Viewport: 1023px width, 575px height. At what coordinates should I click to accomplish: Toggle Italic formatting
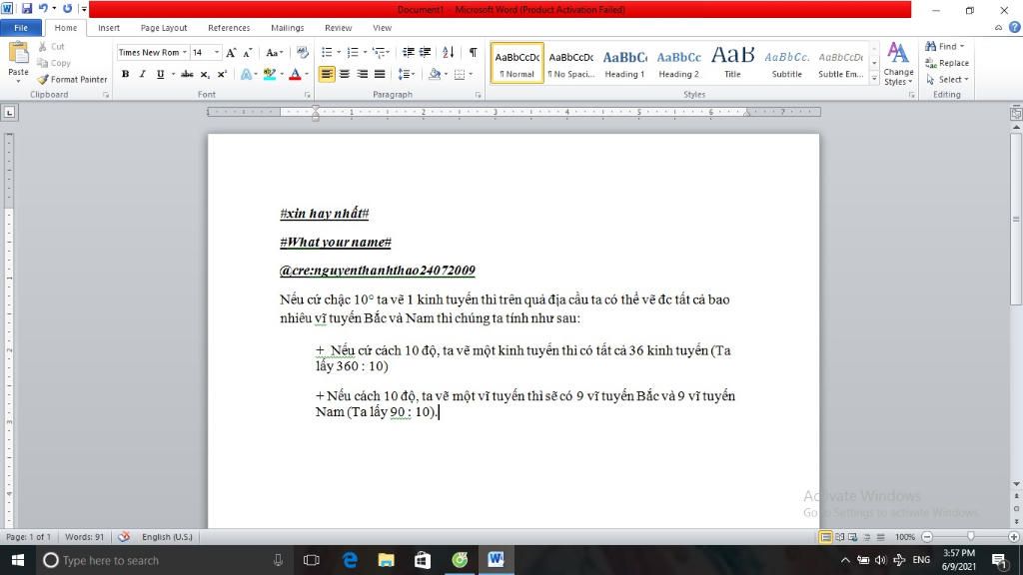142,74
